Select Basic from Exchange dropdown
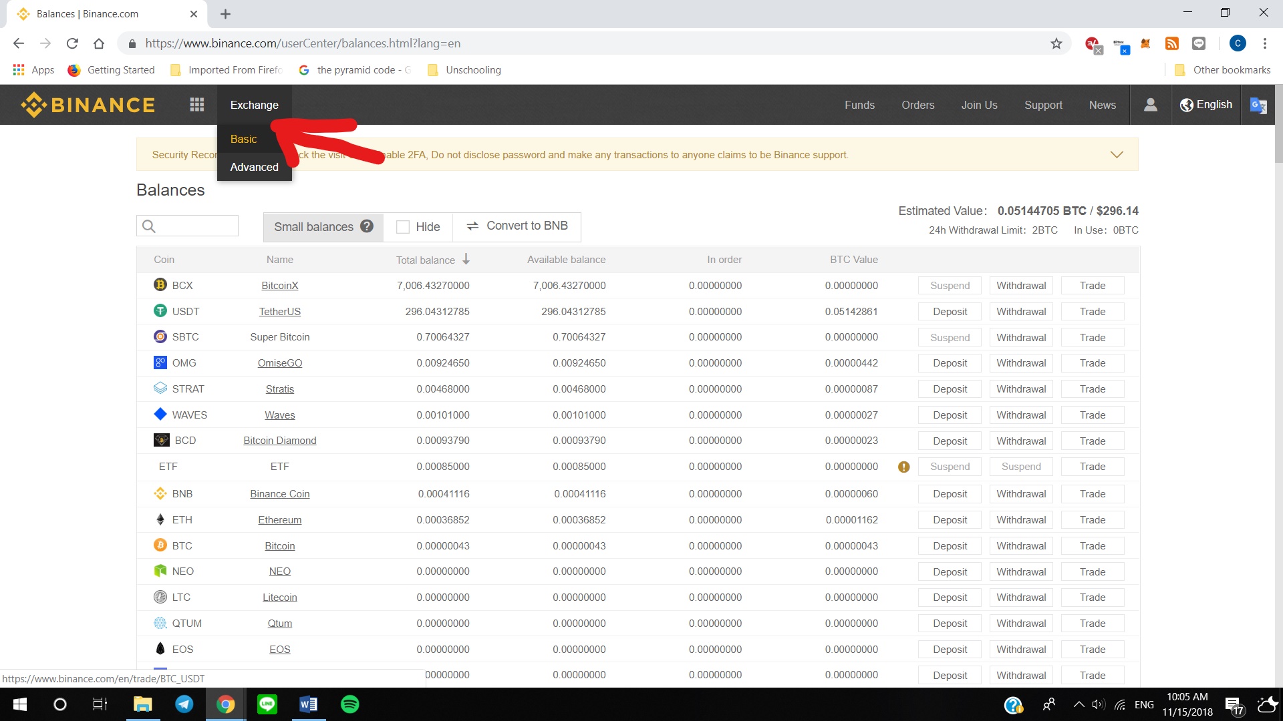Screen dimensions: 1283x721 pos(243,139)
